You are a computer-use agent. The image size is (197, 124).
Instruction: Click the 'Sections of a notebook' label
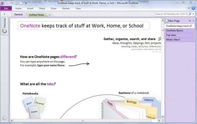pos(134,93)
